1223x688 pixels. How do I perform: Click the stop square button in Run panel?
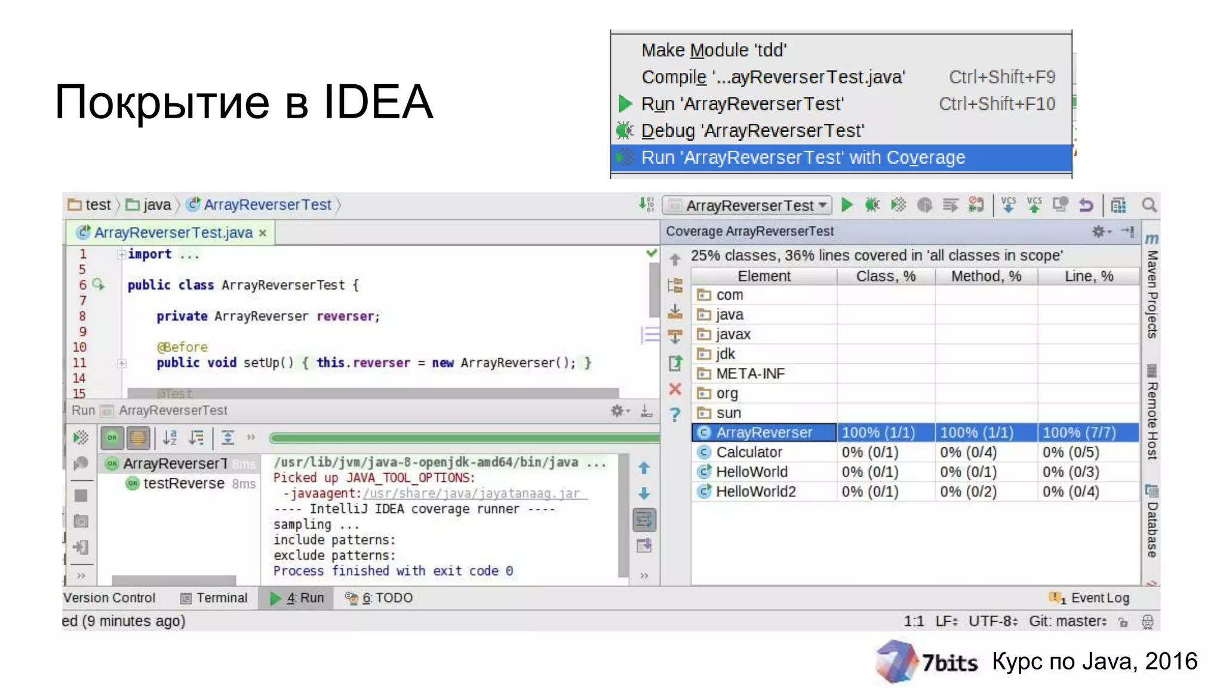(81, 496)
